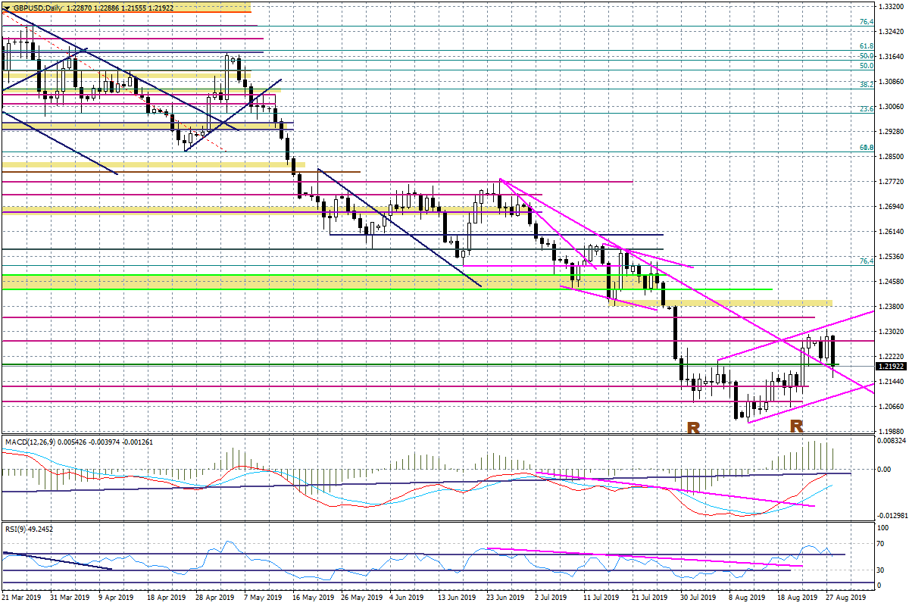Click the chart shift triangle at top-left

[6, 7]
